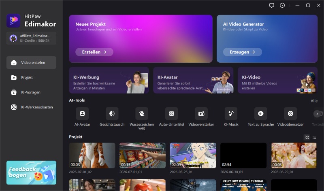This screenshot has width=324, height=191.
Task: Open project thumbnail 2026-07-01_01
Action: pyautogui.click(x=143, y=155)
